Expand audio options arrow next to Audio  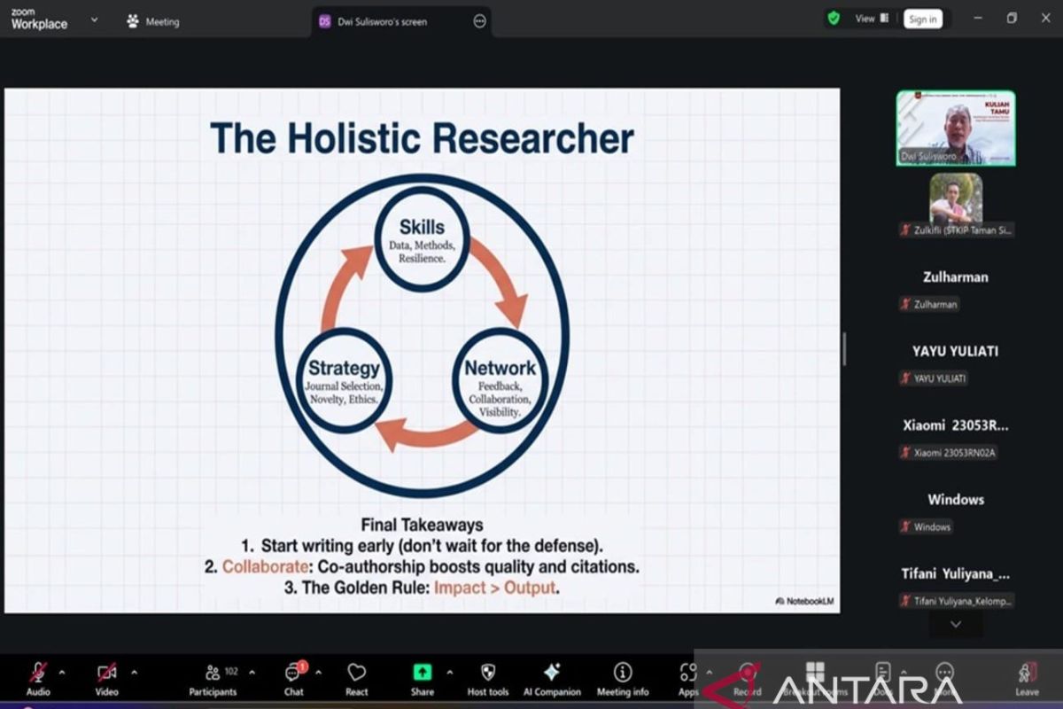click(x=62, y=672)
